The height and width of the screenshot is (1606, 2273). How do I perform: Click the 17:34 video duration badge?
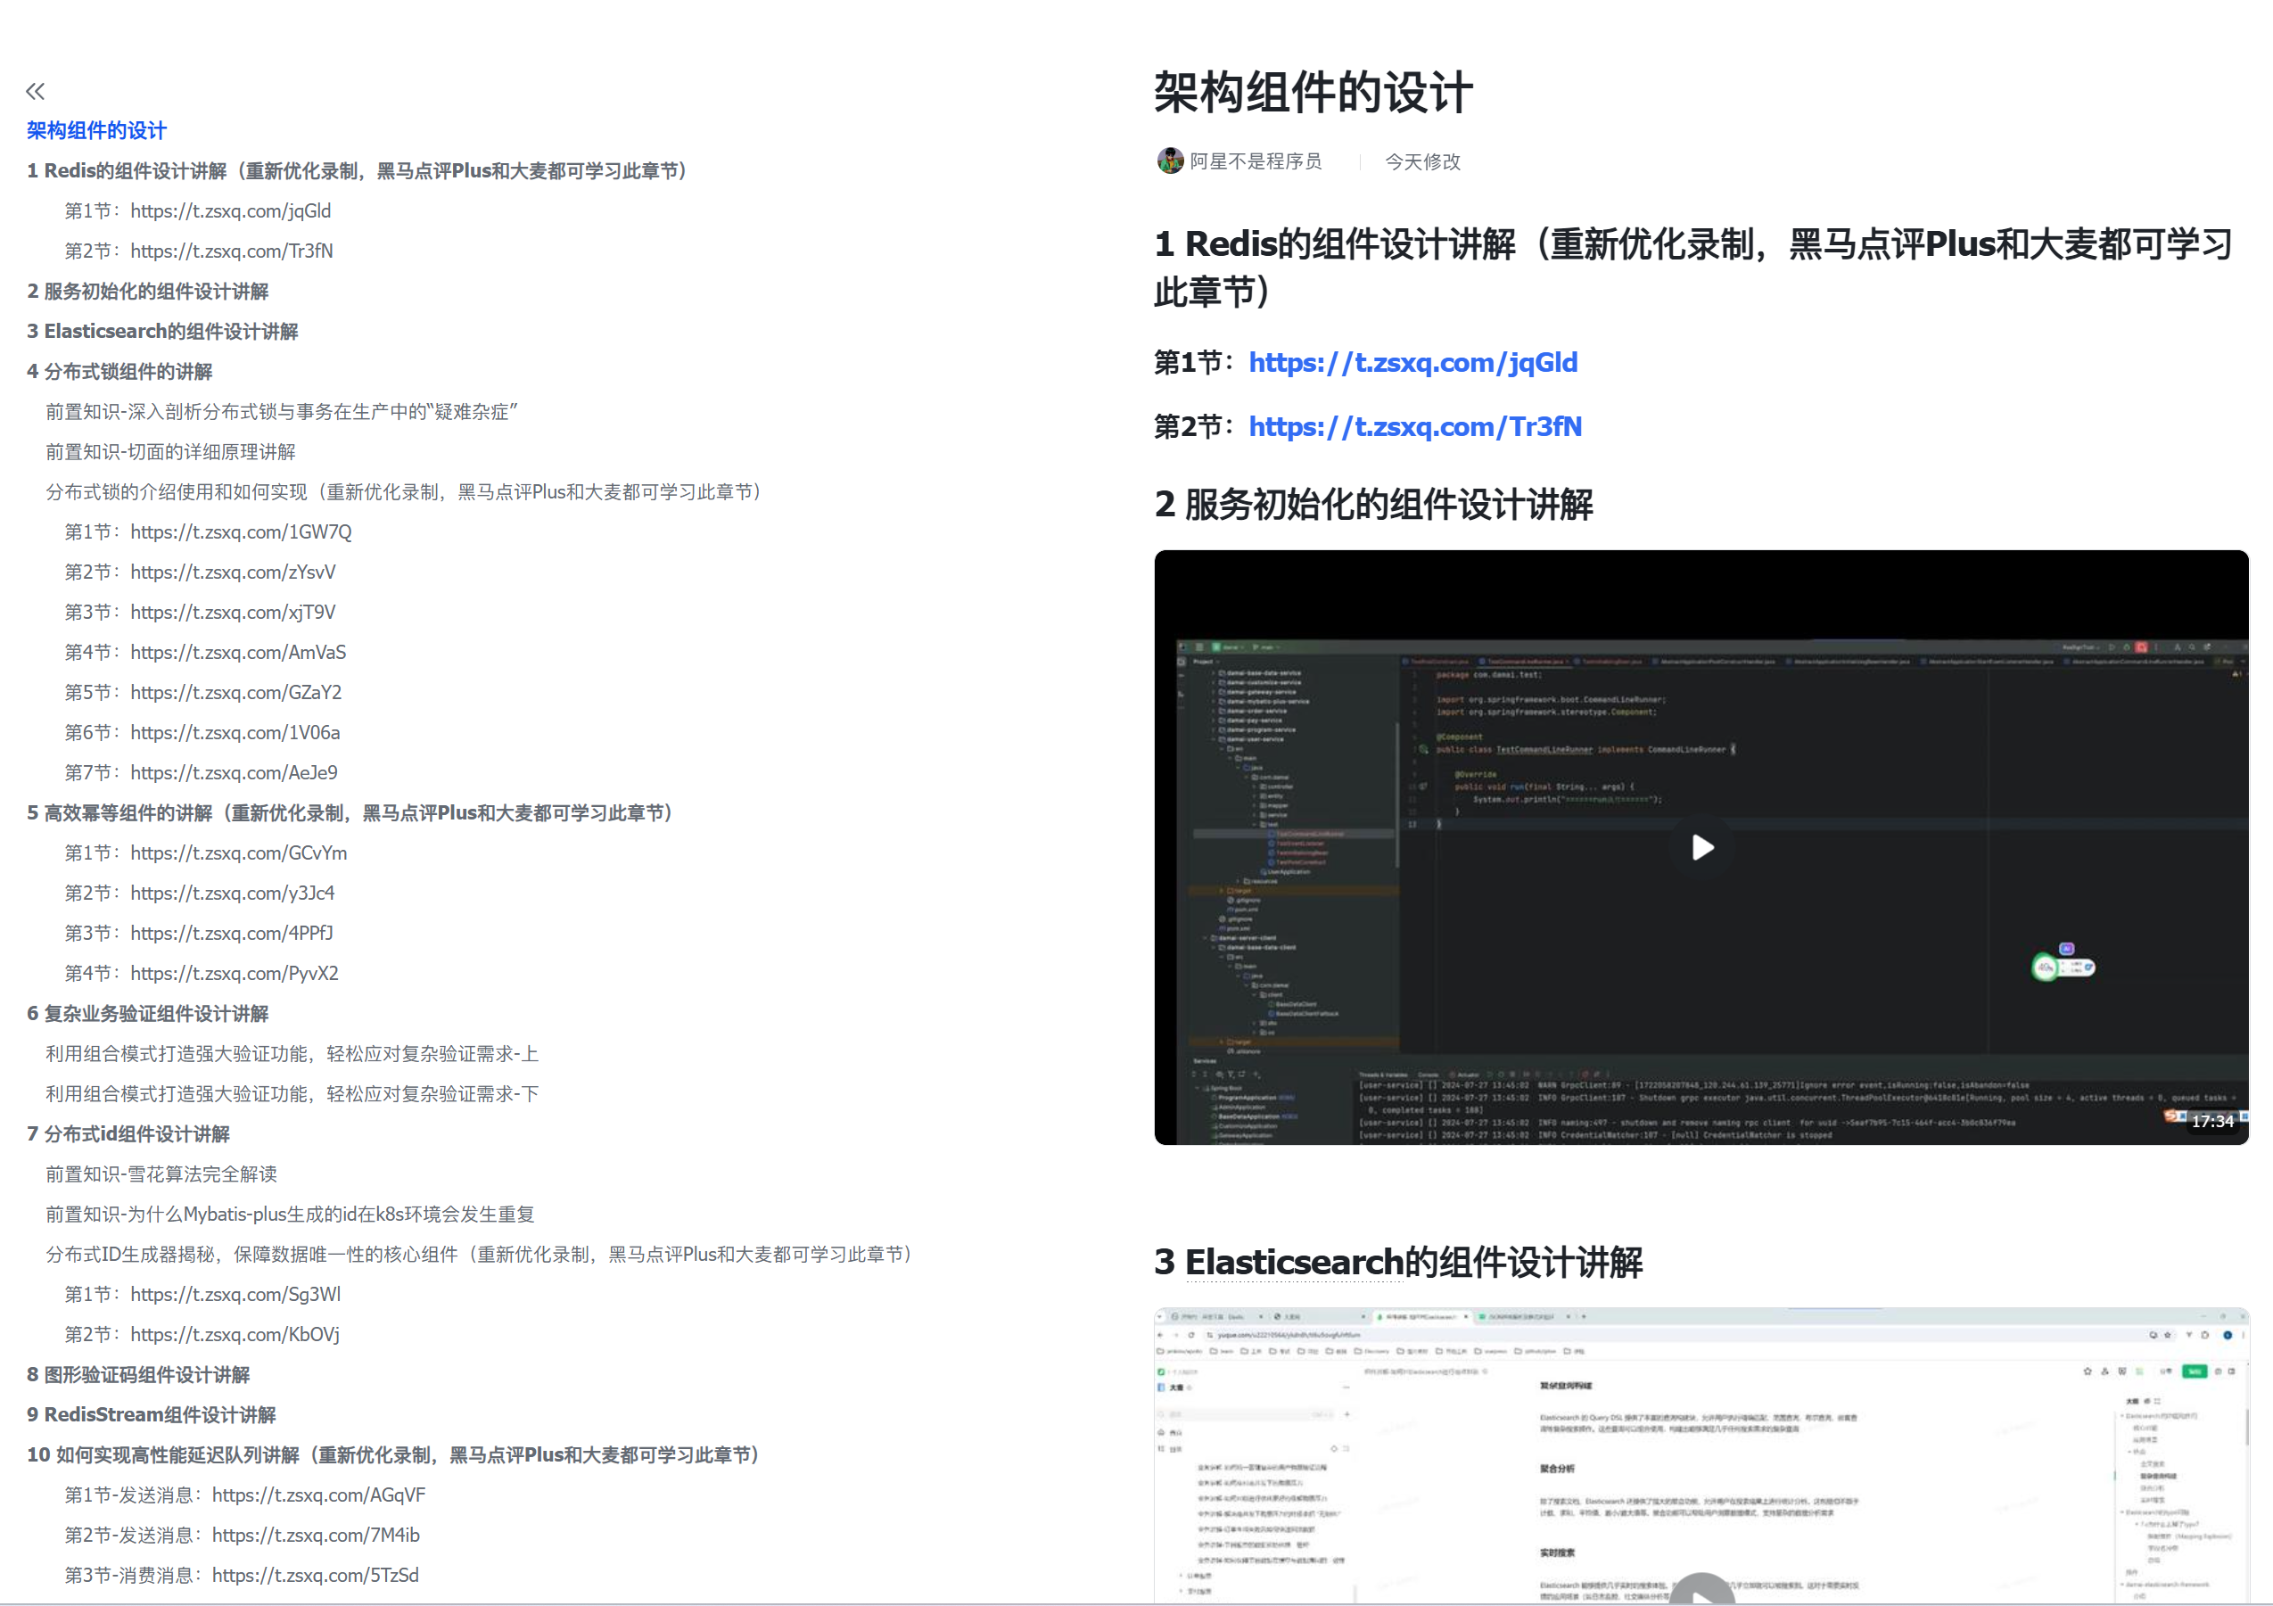[2211, 1121]
